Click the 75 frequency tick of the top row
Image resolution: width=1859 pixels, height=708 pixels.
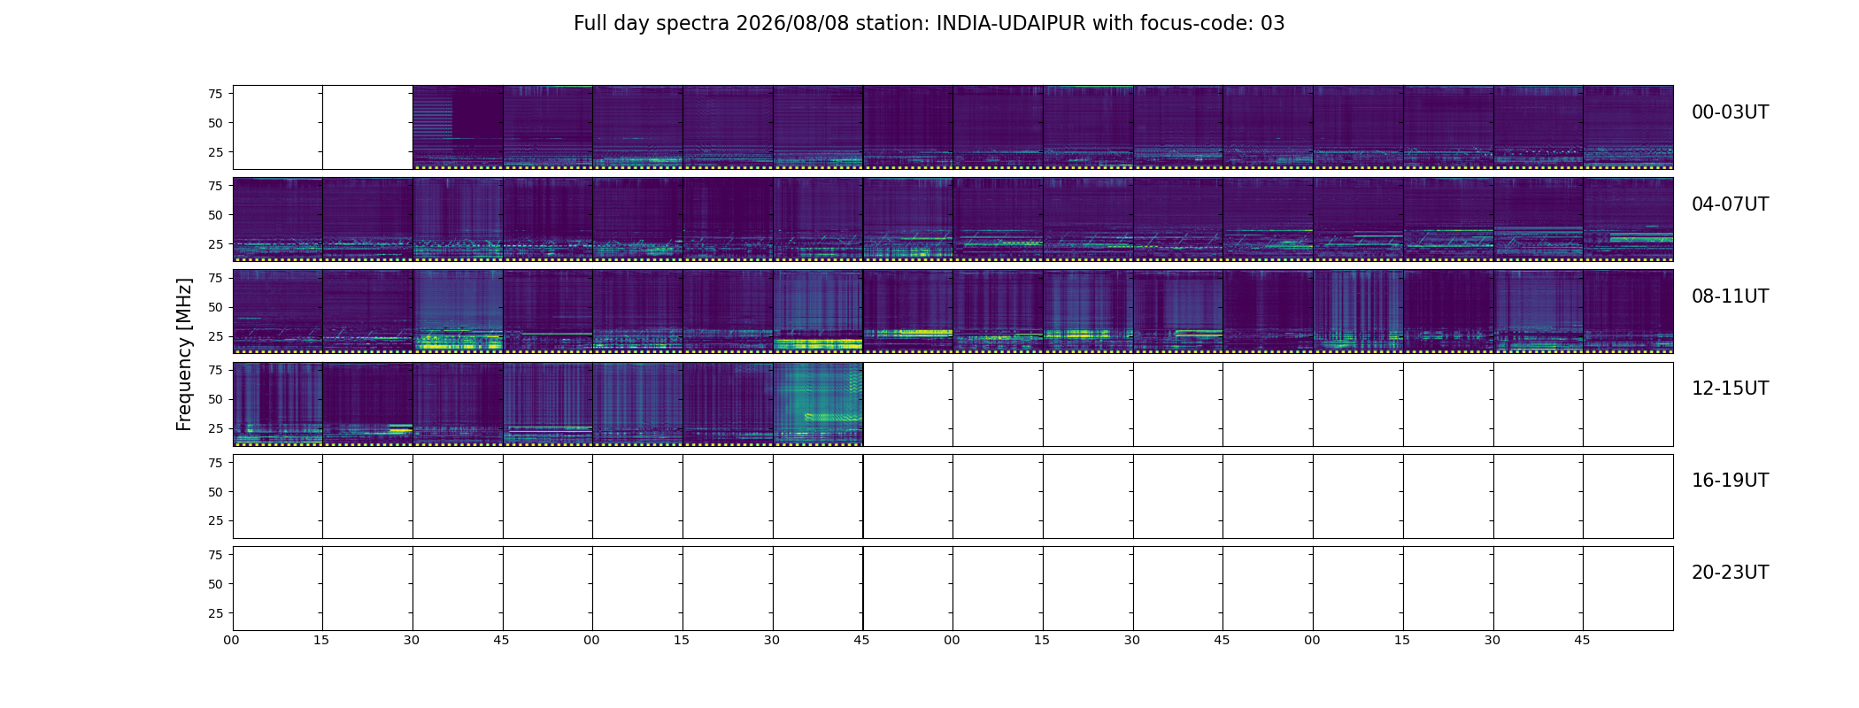click(x=215, y=94)
